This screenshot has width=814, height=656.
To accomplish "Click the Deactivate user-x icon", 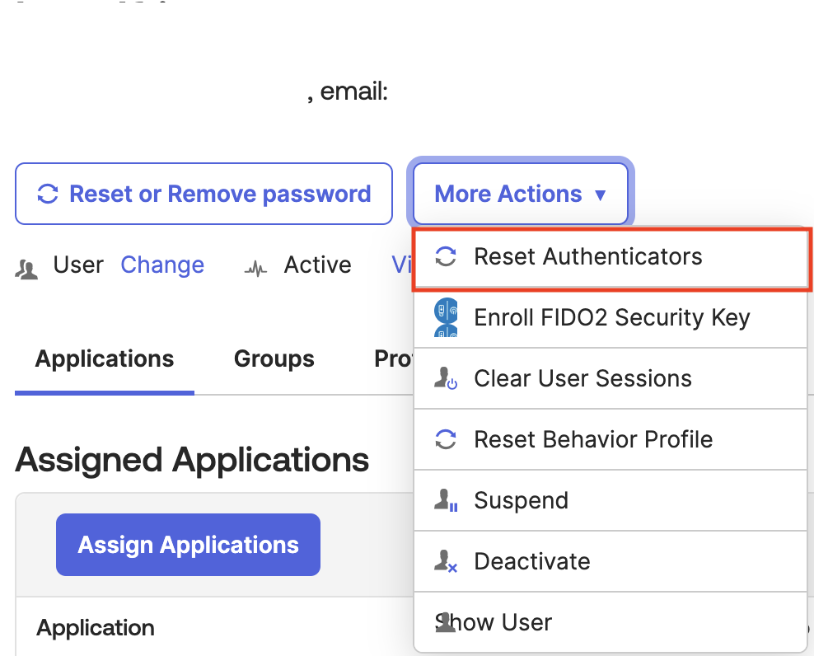I will pos(446,561).
